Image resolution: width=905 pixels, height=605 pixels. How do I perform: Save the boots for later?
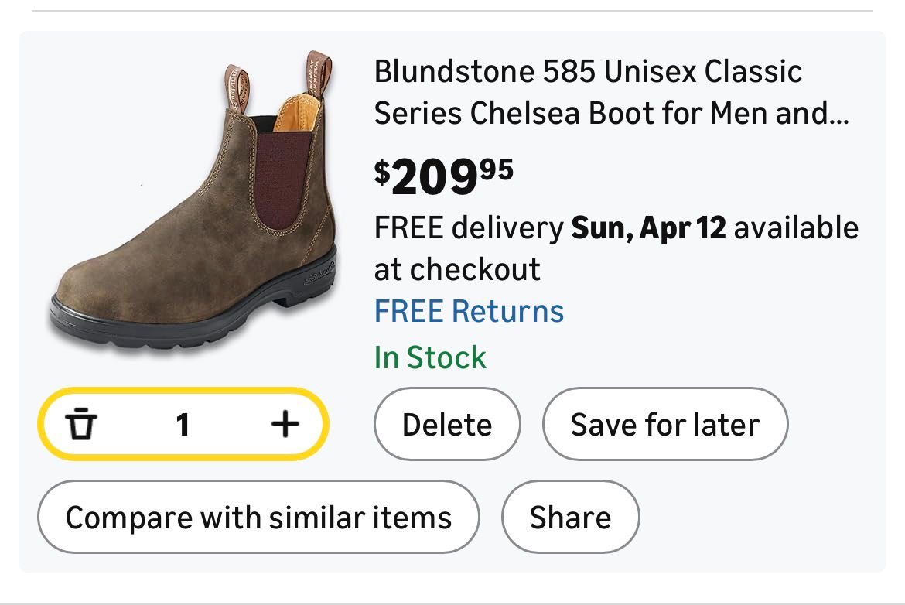click(664, 425)
